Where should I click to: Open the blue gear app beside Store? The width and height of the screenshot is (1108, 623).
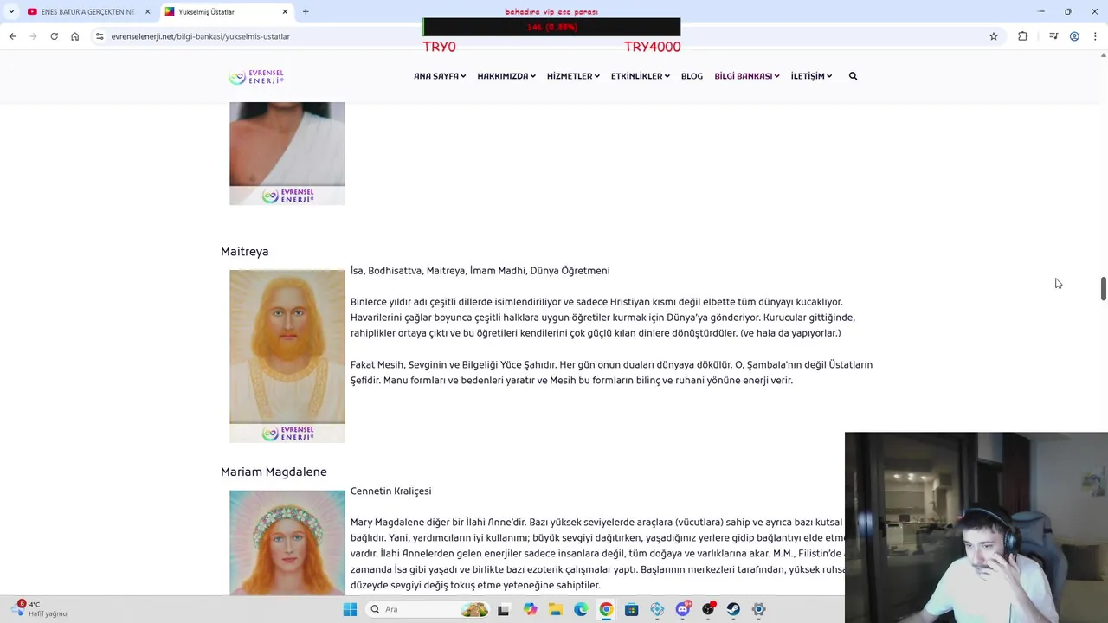657,609
